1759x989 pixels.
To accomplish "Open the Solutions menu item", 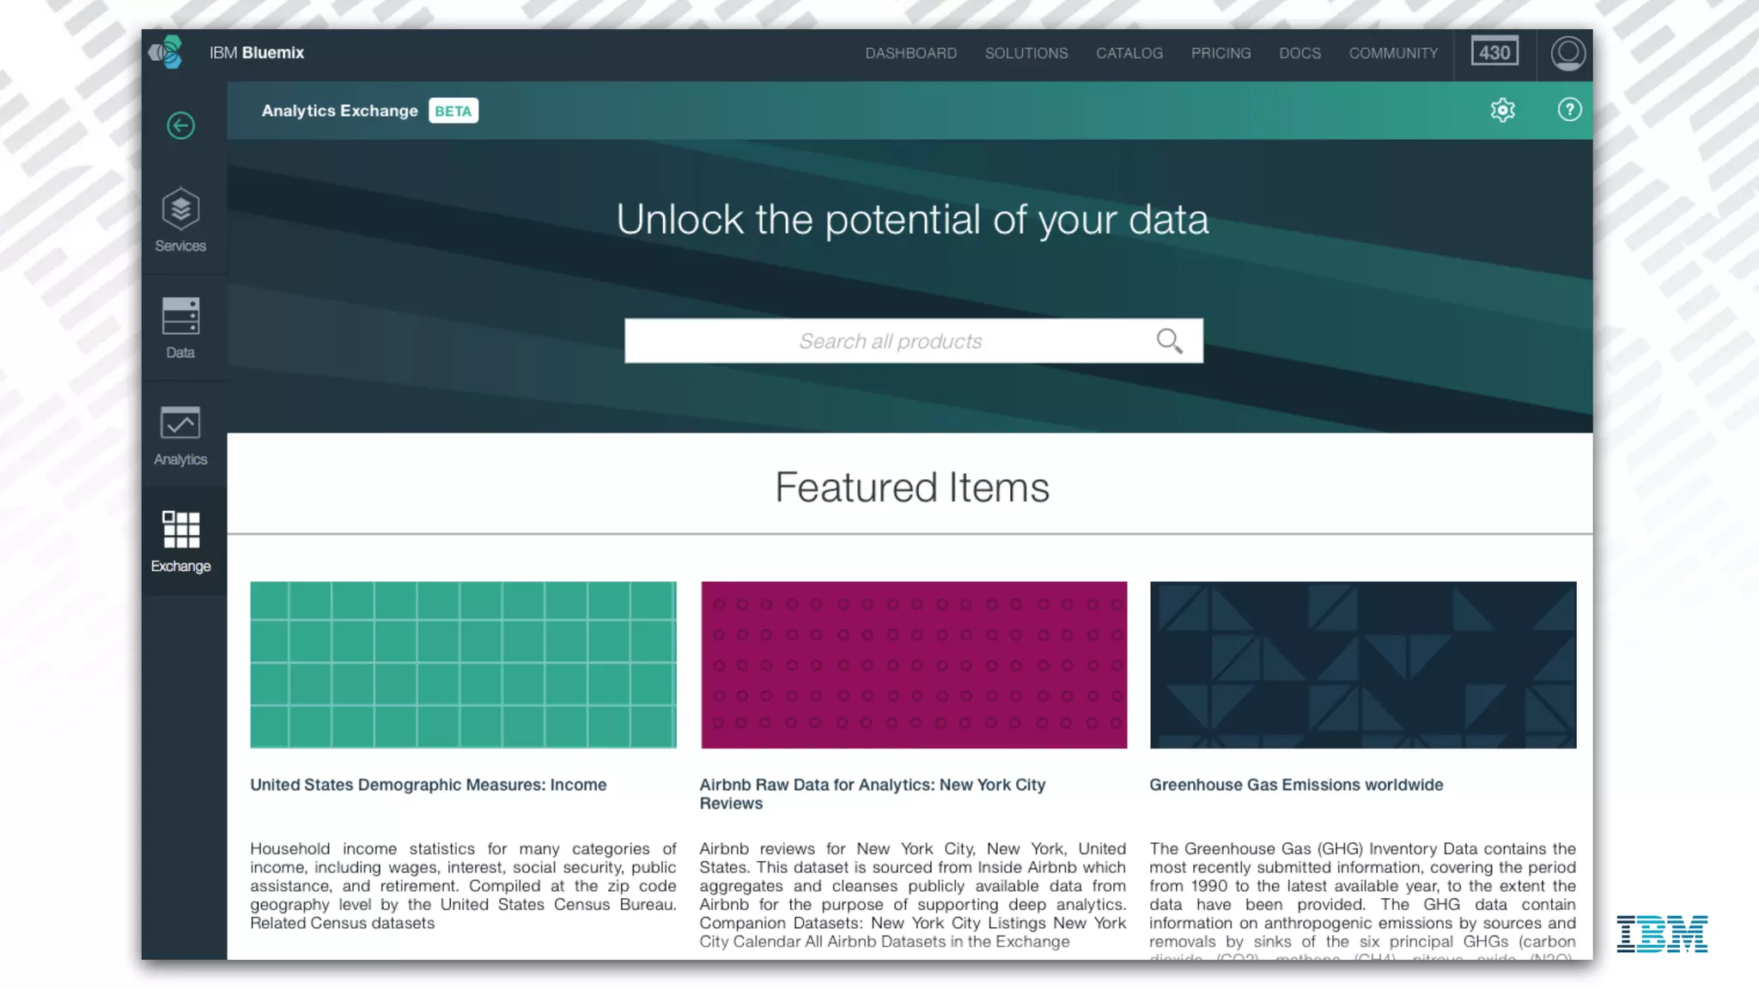I will 1026,53.
